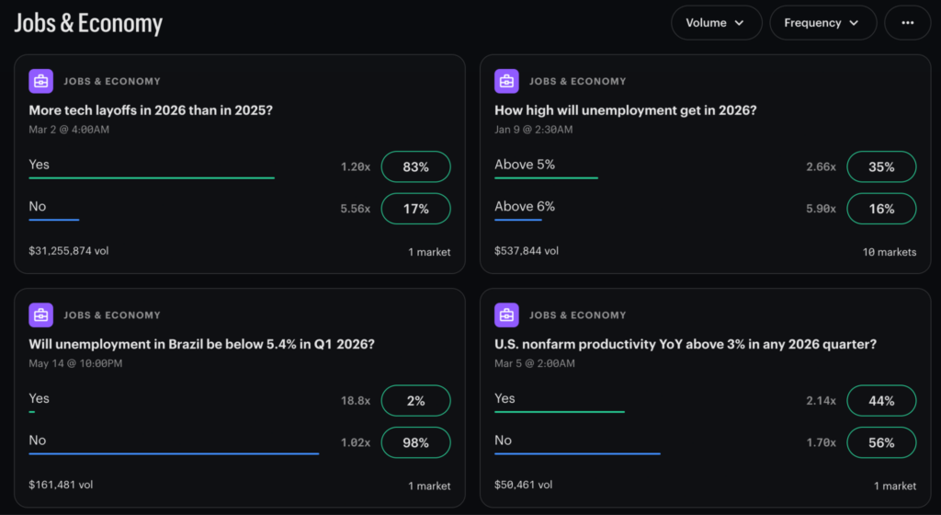Select 17% No for tech layoffs

coord(415,209)
